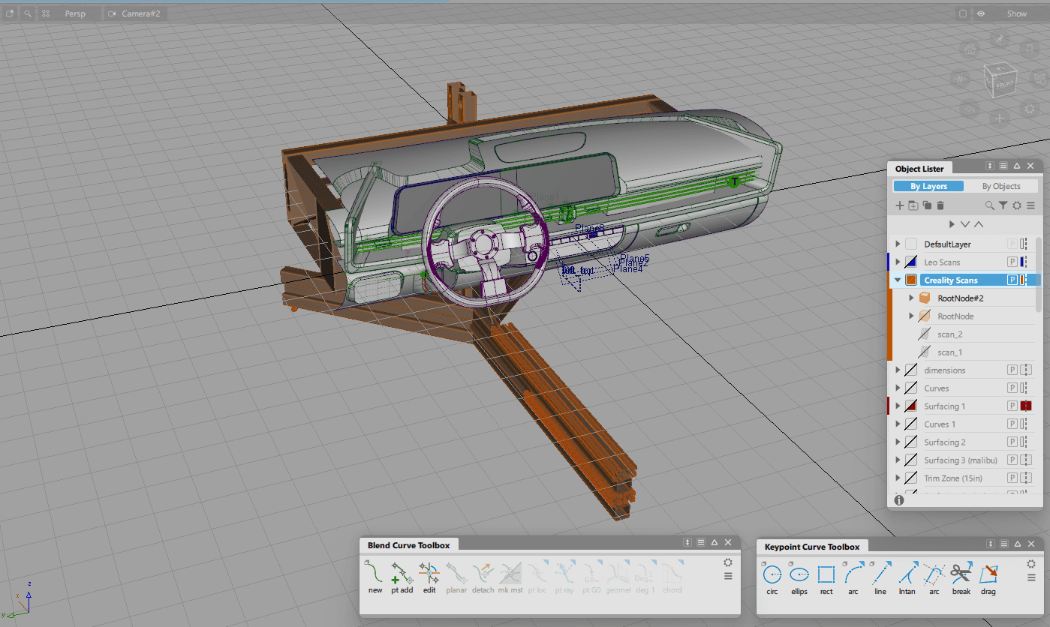The width and height of the screenshot is (1050, 627).
Task: Open Keypoint Curve Toolbox settings gear
Action: pos(1031,564)
